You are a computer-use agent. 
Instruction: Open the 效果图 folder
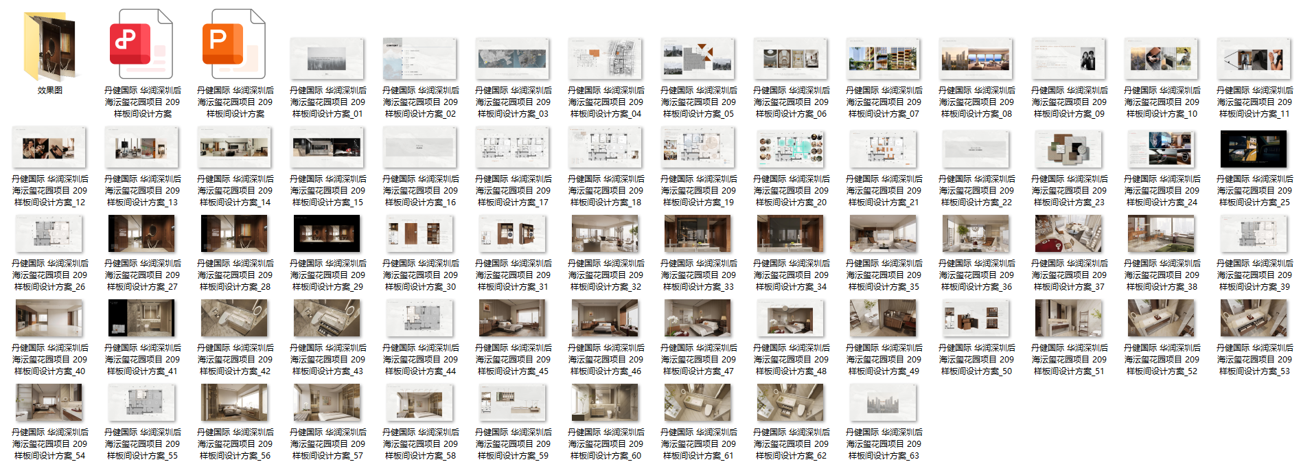coord(49,47)
